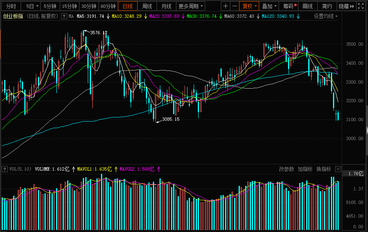
Task: Open the 更多周期 more periods dropdown
Action: click(x=191, y=6)
